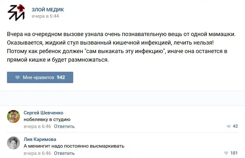
Task: Open the timestamp of Сергей Шевченко's comment
Action: (x=37, y=126)
